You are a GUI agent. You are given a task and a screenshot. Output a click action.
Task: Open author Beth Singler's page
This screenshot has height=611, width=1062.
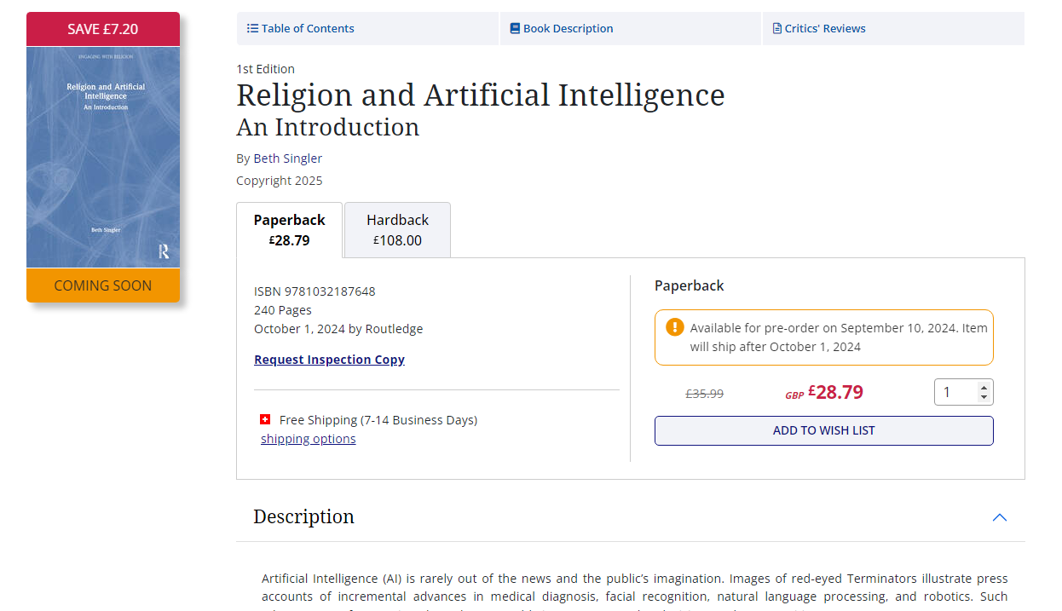(x=287, y=159)
